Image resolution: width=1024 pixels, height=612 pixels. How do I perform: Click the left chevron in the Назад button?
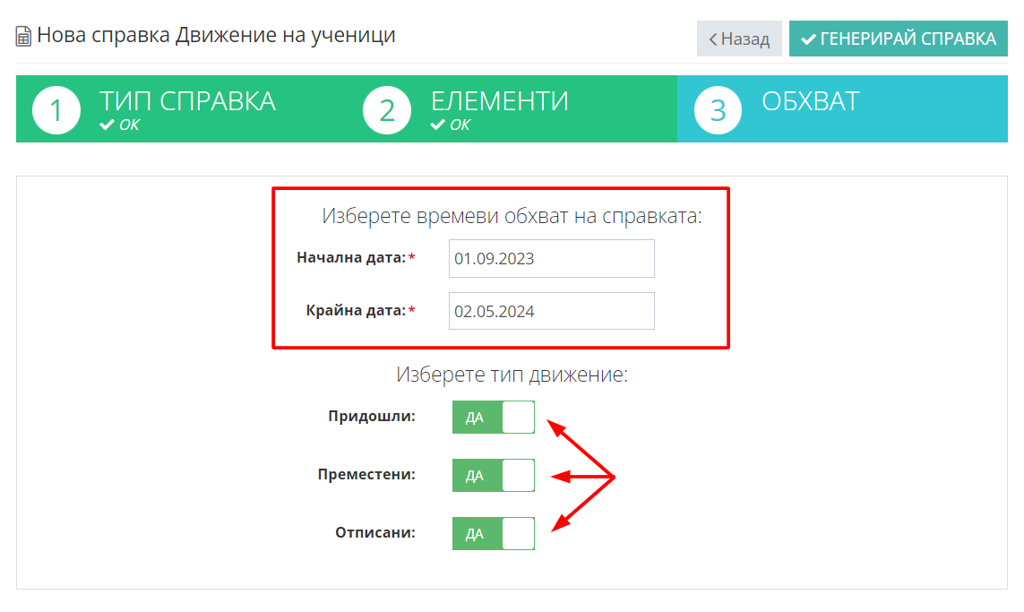point(713,39)
